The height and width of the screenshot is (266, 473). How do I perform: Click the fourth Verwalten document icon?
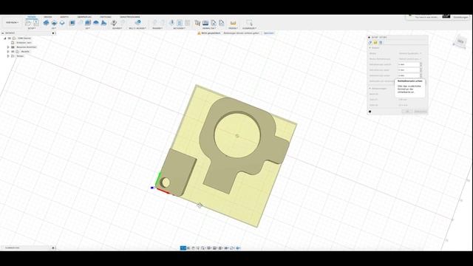coord(222,23)
